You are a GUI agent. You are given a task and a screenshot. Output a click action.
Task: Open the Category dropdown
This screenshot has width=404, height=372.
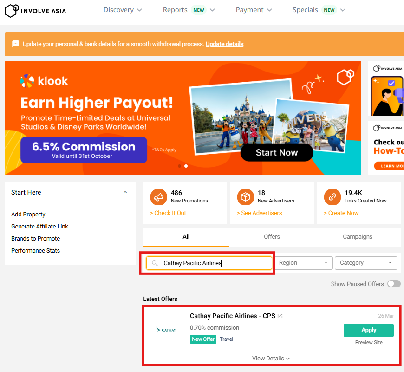pyautogui.click(x=365, y=263)
